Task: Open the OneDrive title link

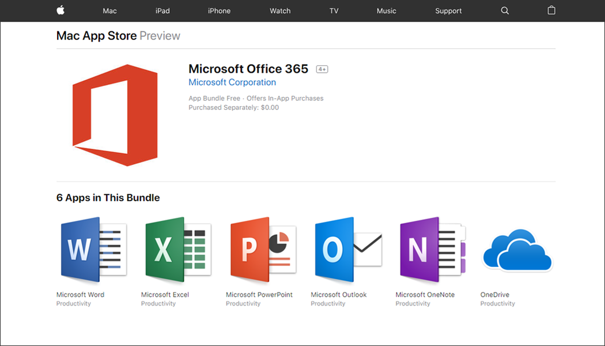Action: click(494, 295)
